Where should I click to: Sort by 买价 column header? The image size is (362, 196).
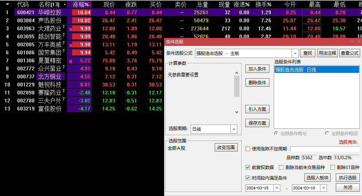[x=156, y=4]
